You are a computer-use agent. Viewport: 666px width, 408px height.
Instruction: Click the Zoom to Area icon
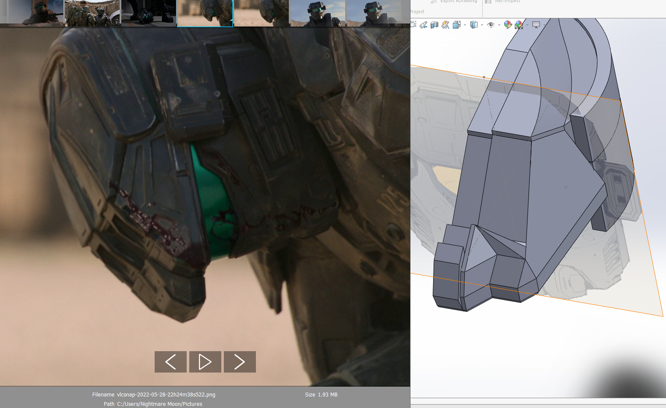tap(413, 25)
